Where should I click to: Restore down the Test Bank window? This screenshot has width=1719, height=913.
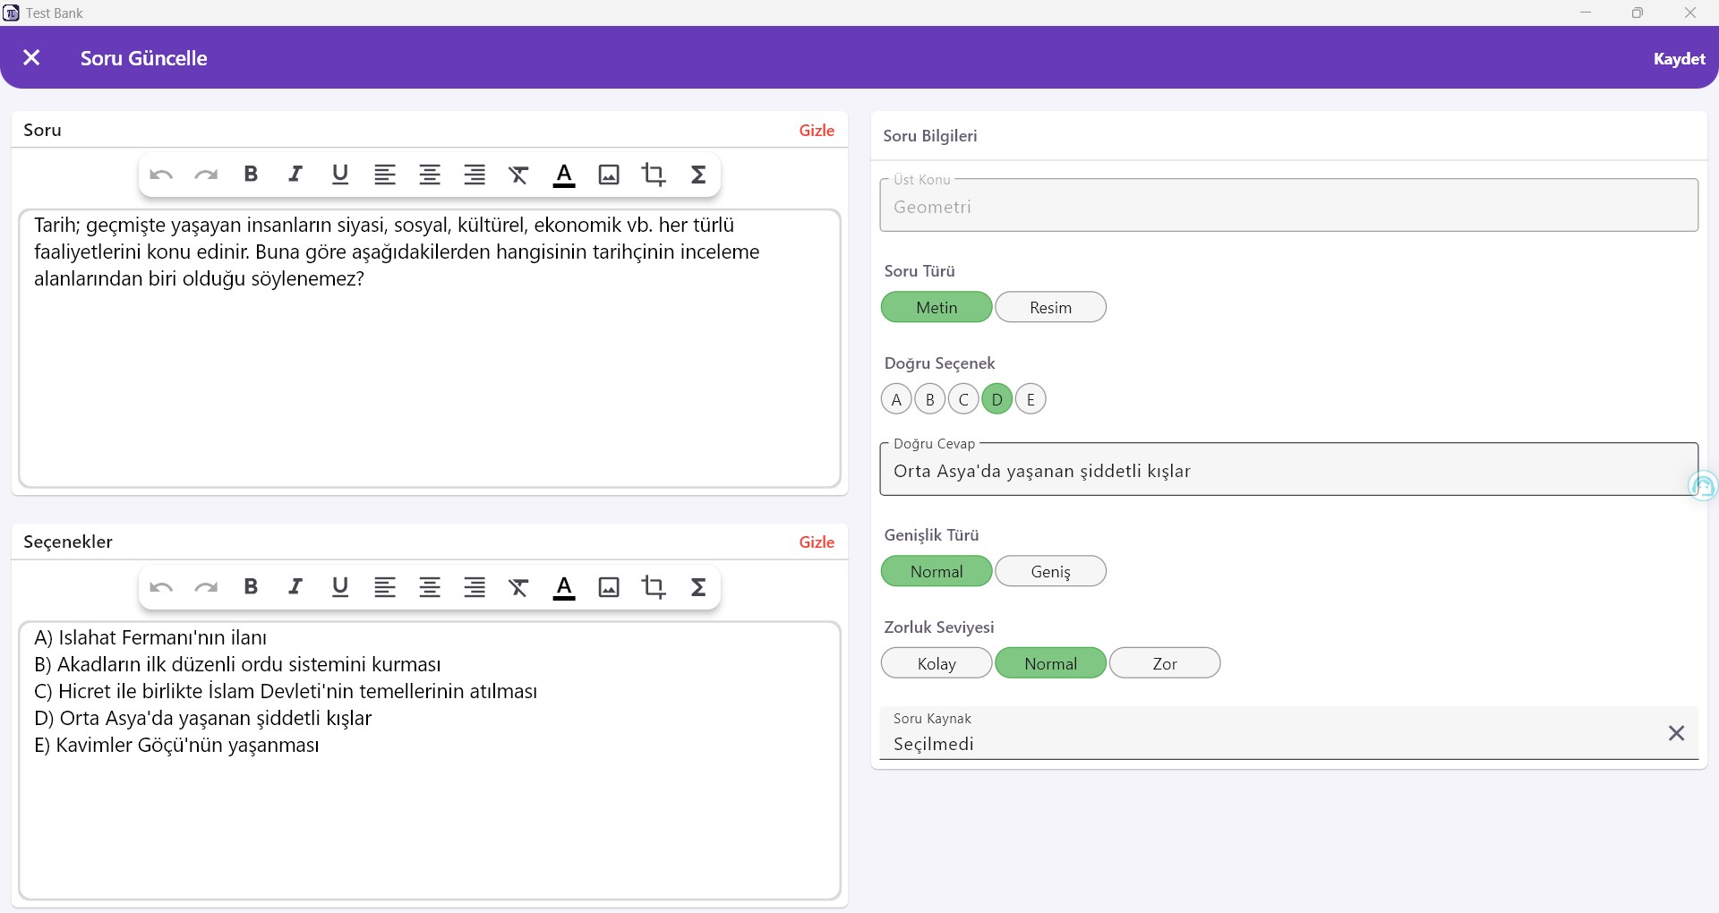1638,13
